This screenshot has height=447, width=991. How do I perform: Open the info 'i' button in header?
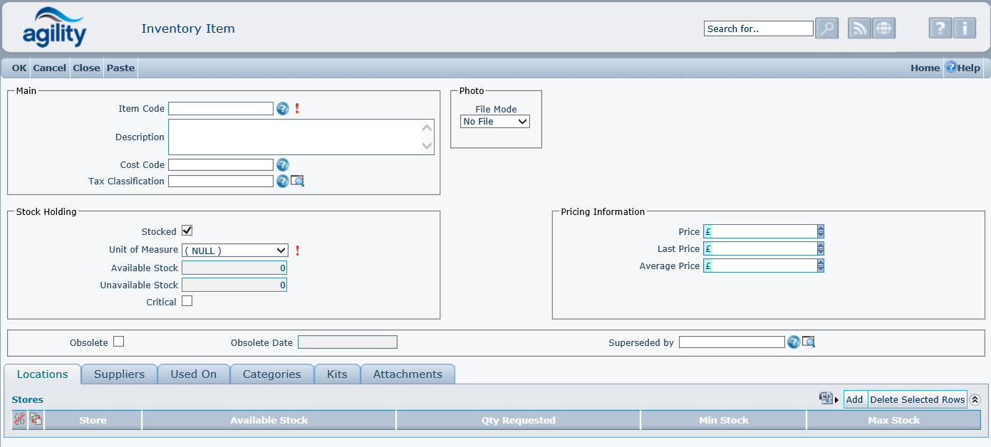click(964, 28)
